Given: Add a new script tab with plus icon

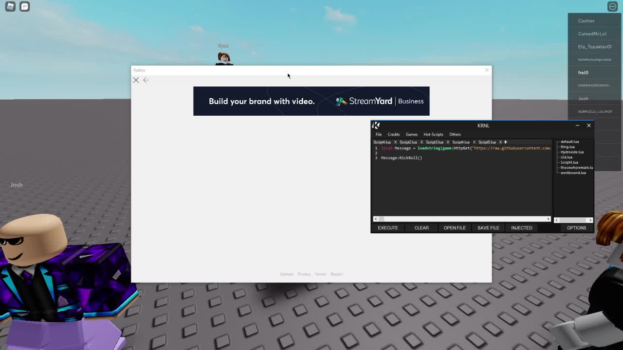Looking at the screenshot, I should pyautogui.click(x=505, y=142).
